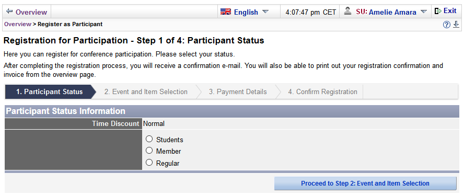Open the help question mark icon
Viewport: 464px width, 195px height.
tap(447, 25)
